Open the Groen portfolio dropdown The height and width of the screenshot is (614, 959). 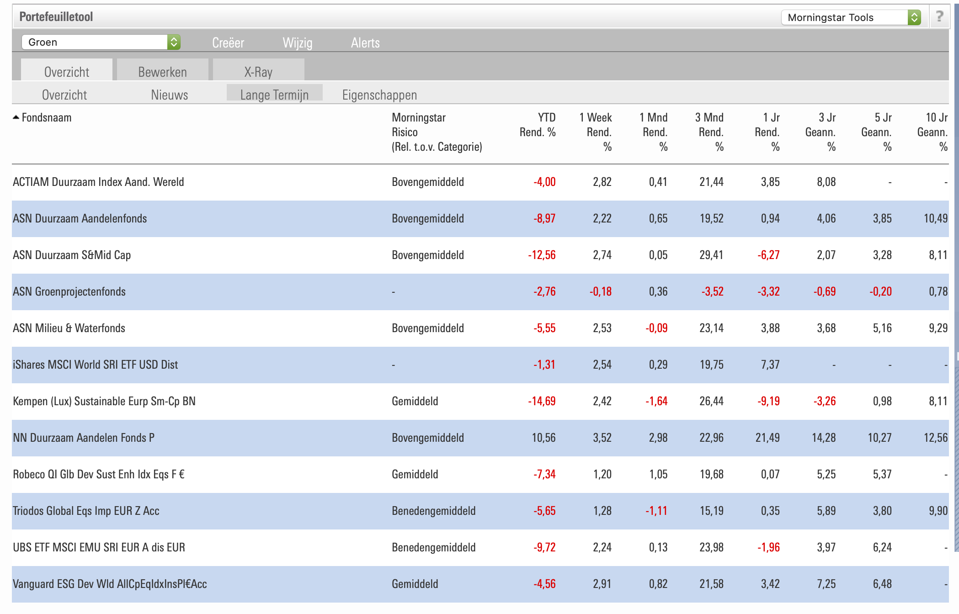[101, 42]
